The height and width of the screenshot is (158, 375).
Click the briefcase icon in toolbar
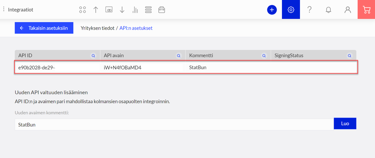click(x=162, y=10)
